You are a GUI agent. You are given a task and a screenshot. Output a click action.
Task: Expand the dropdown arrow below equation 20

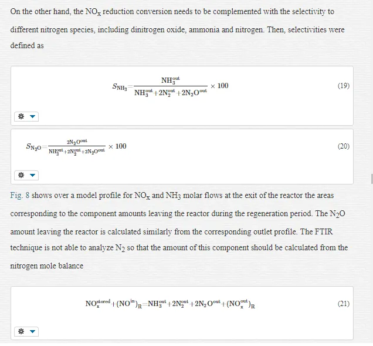click(33, 176)
